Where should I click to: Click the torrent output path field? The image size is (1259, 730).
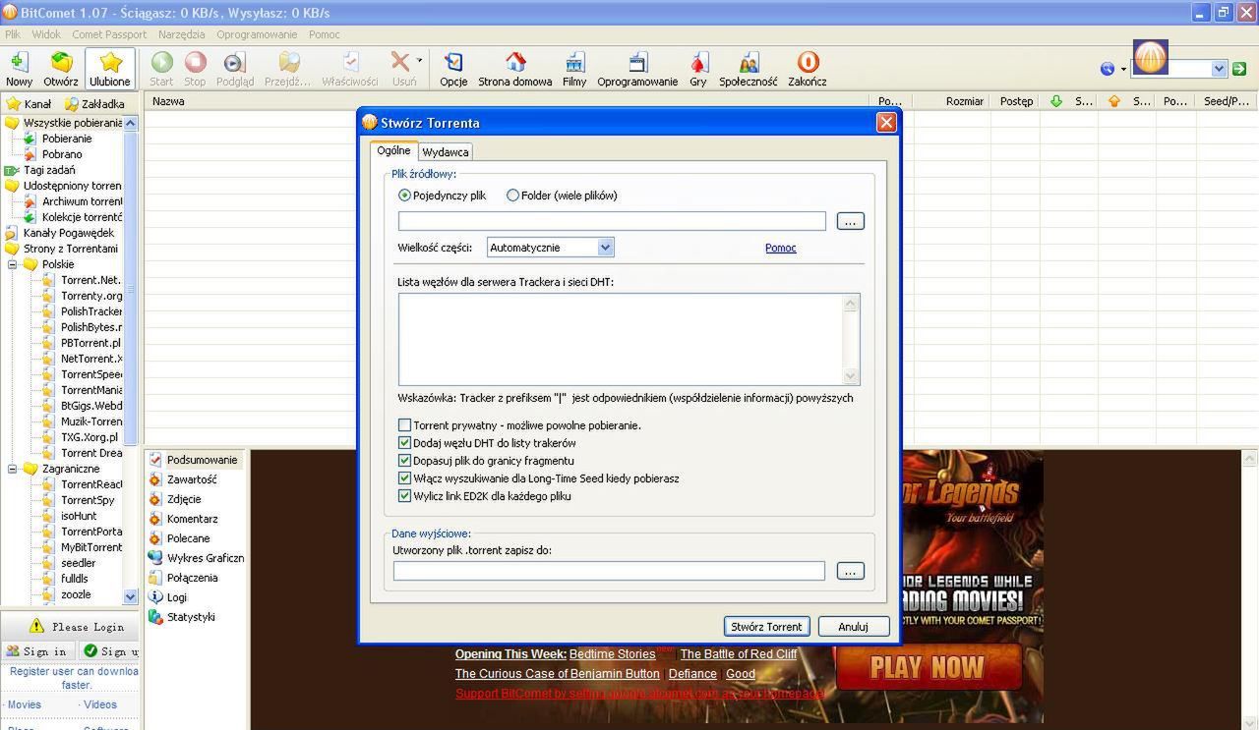609,571
